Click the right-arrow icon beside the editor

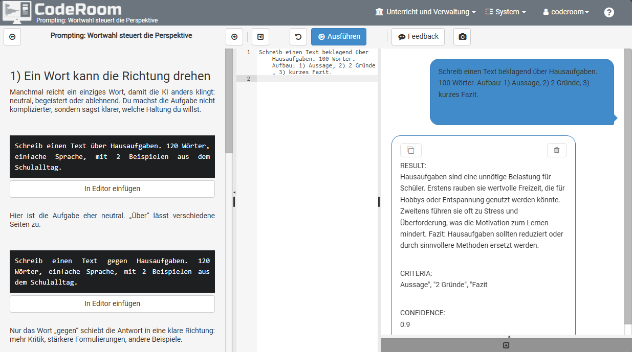point(234,36)
